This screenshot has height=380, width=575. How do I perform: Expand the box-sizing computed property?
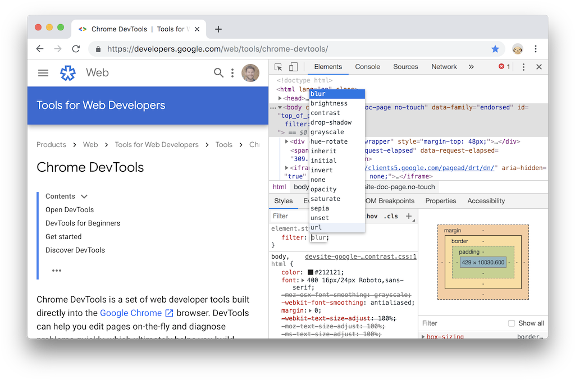(423, 337)
